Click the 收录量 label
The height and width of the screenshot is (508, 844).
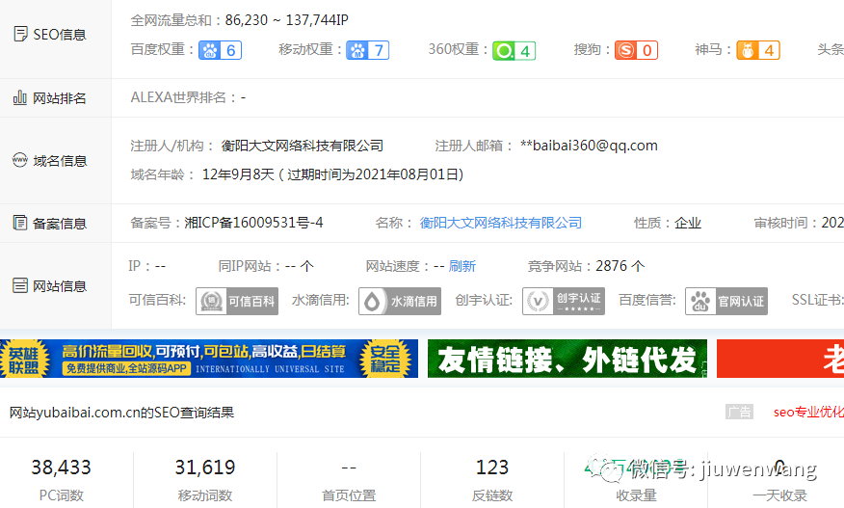[x=636, y=495]
